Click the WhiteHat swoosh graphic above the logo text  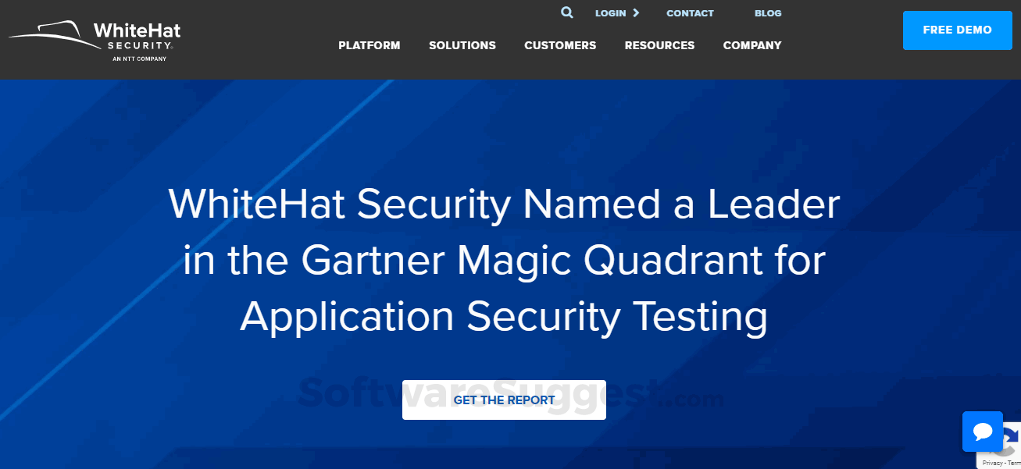pos(53,30)
